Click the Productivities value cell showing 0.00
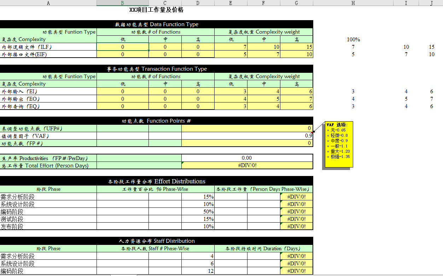The width and height of the screenshot is (443, 276). (x=247, y=158)
